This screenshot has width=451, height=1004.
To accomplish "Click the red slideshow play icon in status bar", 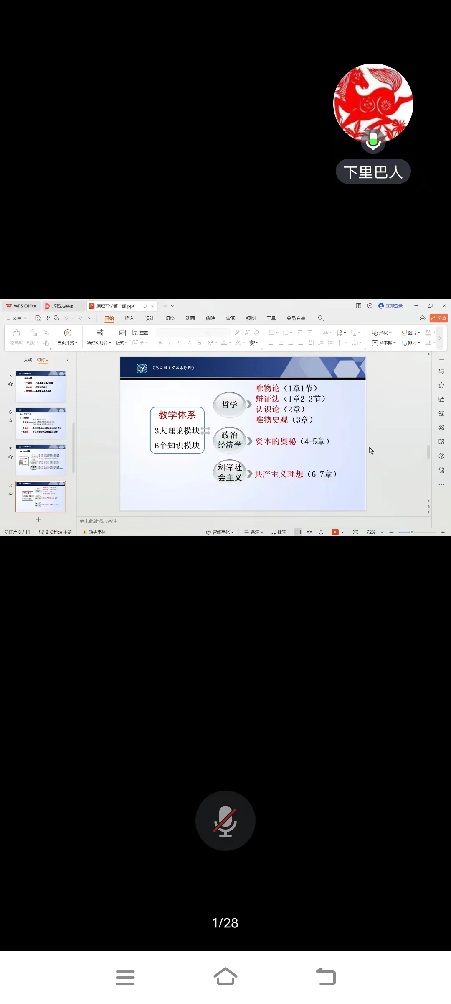I will pos(335,532).
